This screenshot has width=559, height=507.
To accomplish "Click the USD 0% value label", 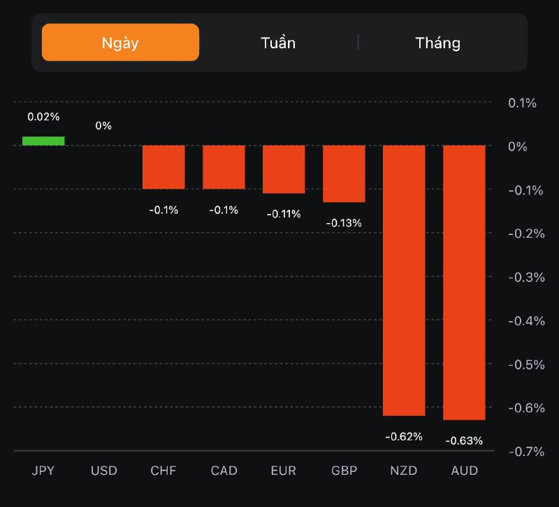I will [x=103, y=126].
